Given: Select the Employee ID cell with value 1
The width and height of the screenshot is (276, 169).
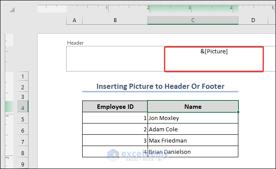Looking at the screenshot, I should coord(115,118).
